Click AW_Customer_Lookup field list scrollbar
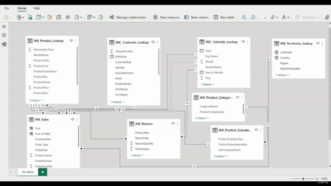Viewport: 331px width, 186px height. [x=159, y=61]
